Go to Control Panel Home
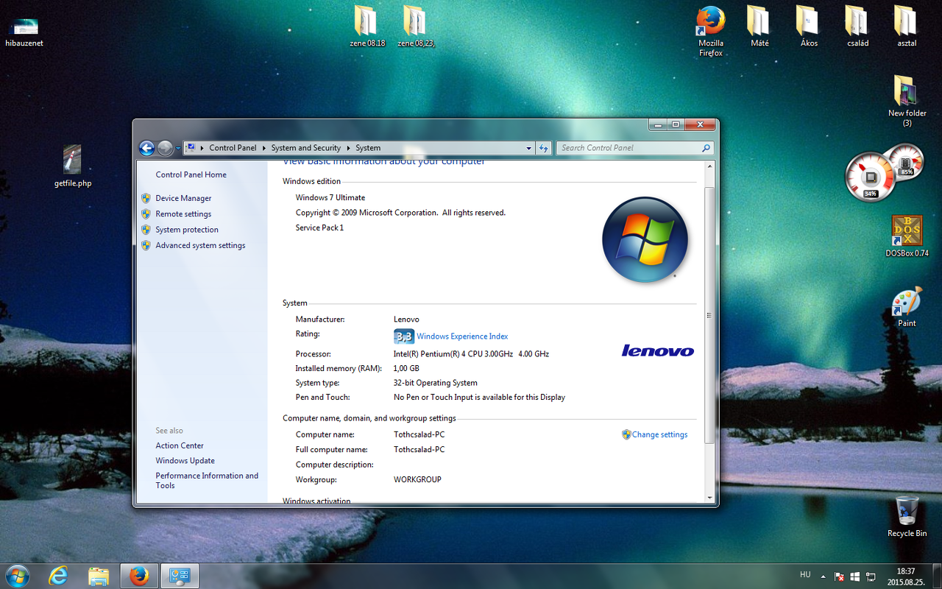The image size is (942, 589). click(x=191, y=174)
